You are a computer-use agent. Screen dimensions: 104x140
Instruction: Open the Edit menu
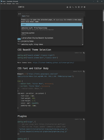(5, 4)
